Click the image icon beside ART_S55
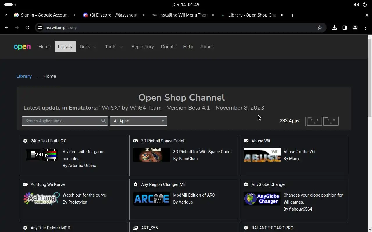This screenshot has height=232, width=372. tap(135, 228)
